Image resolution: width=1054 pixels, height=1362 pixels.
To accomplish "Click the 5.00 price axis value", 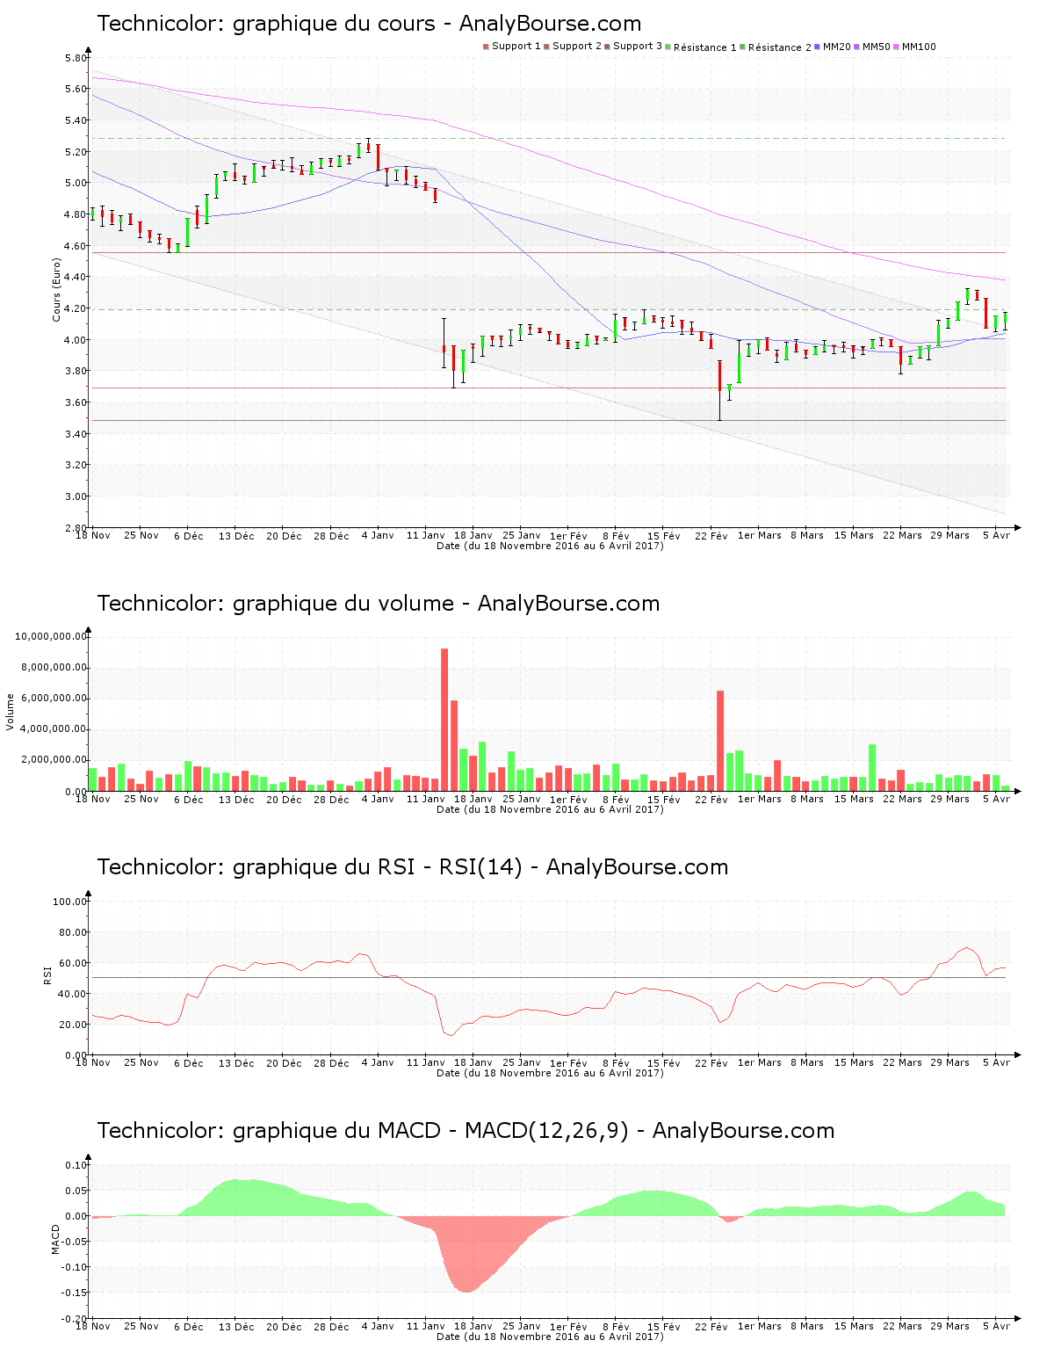I will tap(76, 184).
